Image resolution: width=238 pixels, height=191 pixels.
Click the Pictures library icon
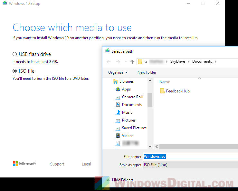coord(118,121)
